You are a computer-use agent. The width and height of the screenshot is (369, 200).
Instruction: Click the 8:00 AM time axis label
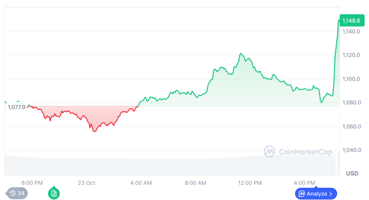pyautogui.click(x=195, y=183)
